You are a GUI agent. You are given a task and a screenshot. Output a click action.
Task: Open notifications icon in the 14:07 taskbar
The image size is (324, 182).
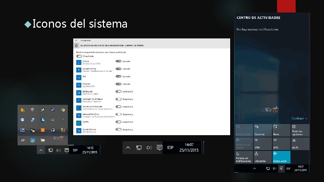[160, 148]
